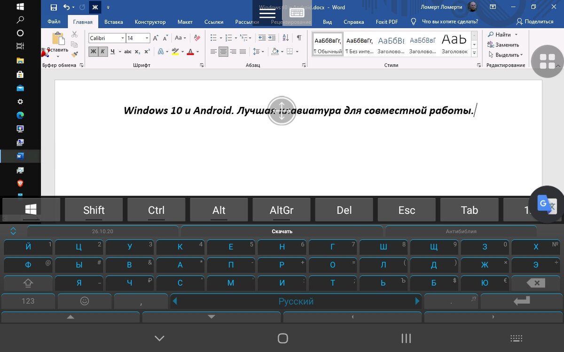Select the Underline (Ч) icon

tap(113, 51)
